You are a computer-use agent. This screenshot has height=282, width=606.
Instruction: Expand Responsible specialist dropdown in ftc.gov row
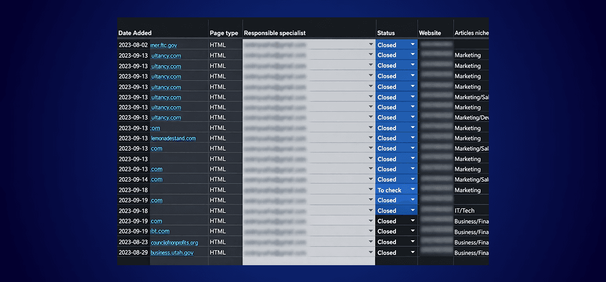click(371, 44)
